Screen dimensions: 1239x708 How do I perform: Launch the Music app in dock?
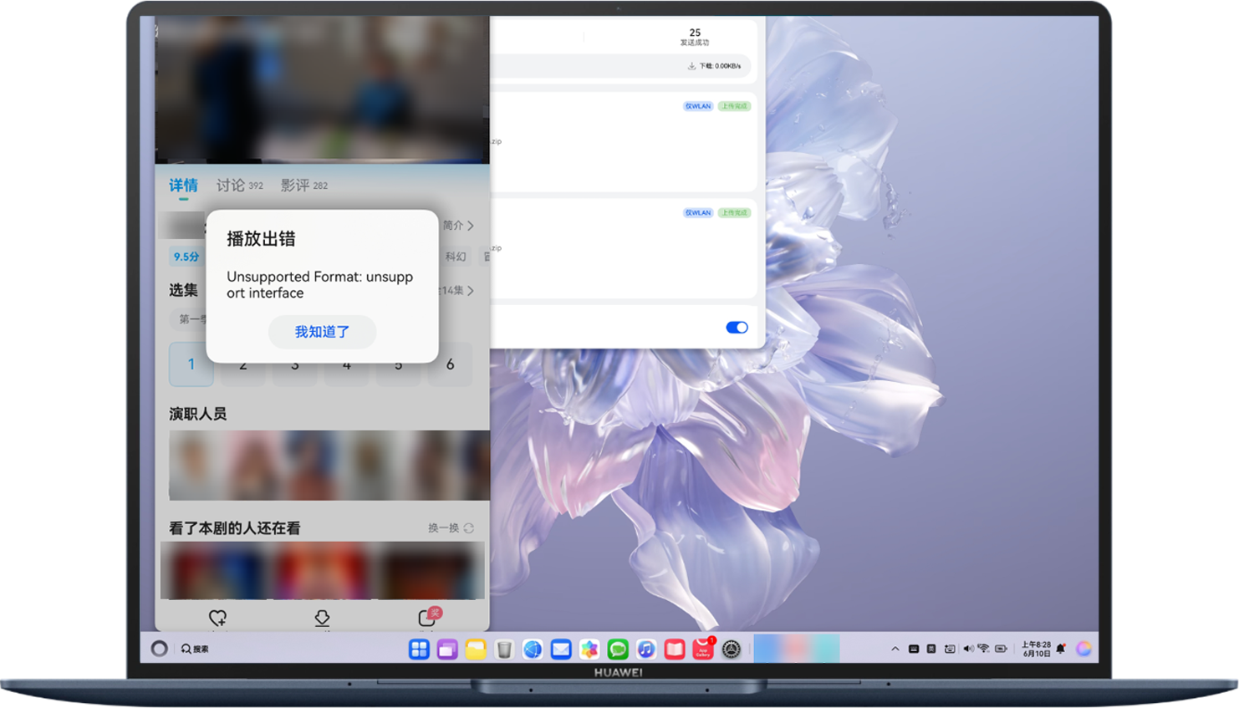click(646, 649)
